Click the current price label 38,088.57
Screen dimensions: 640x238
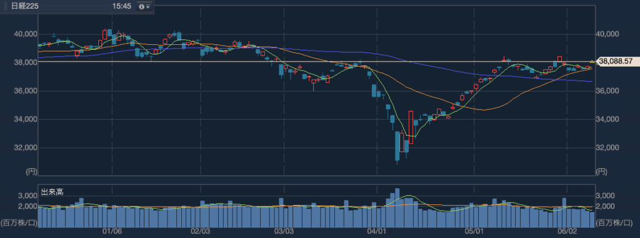point(617,62)
